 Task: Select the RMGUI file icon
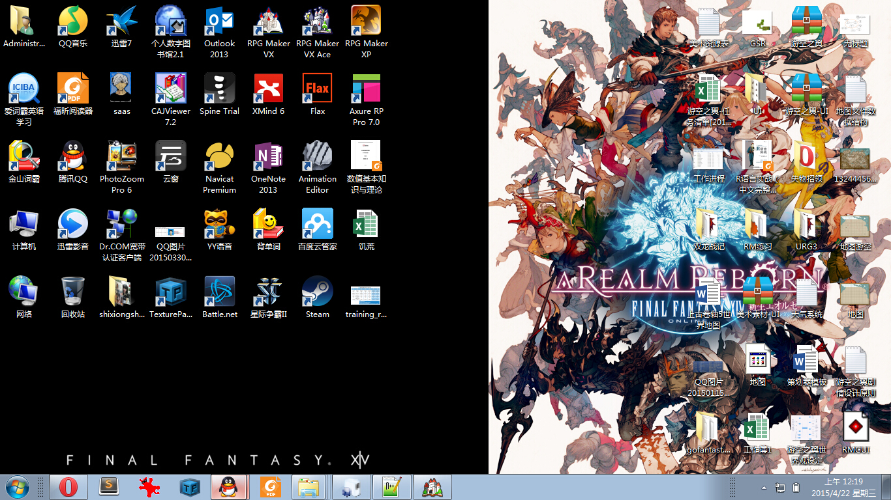856,434
